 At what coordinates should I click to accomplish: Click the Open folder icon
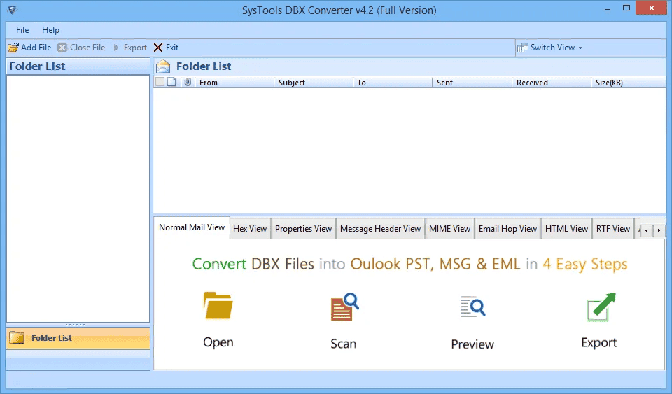coord(218,305)
